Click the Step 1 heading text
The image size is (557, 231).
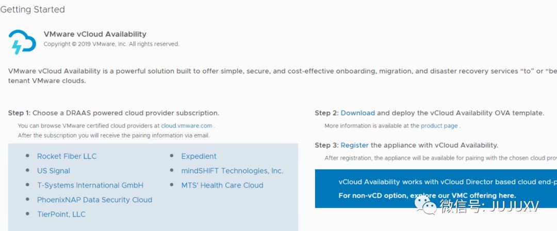pos(113,113)
